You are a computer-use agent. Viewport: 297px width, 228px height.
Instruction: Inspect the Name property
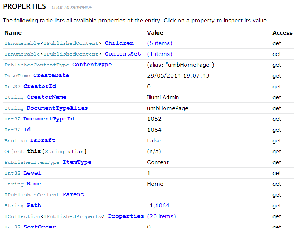tap(34, 184)
